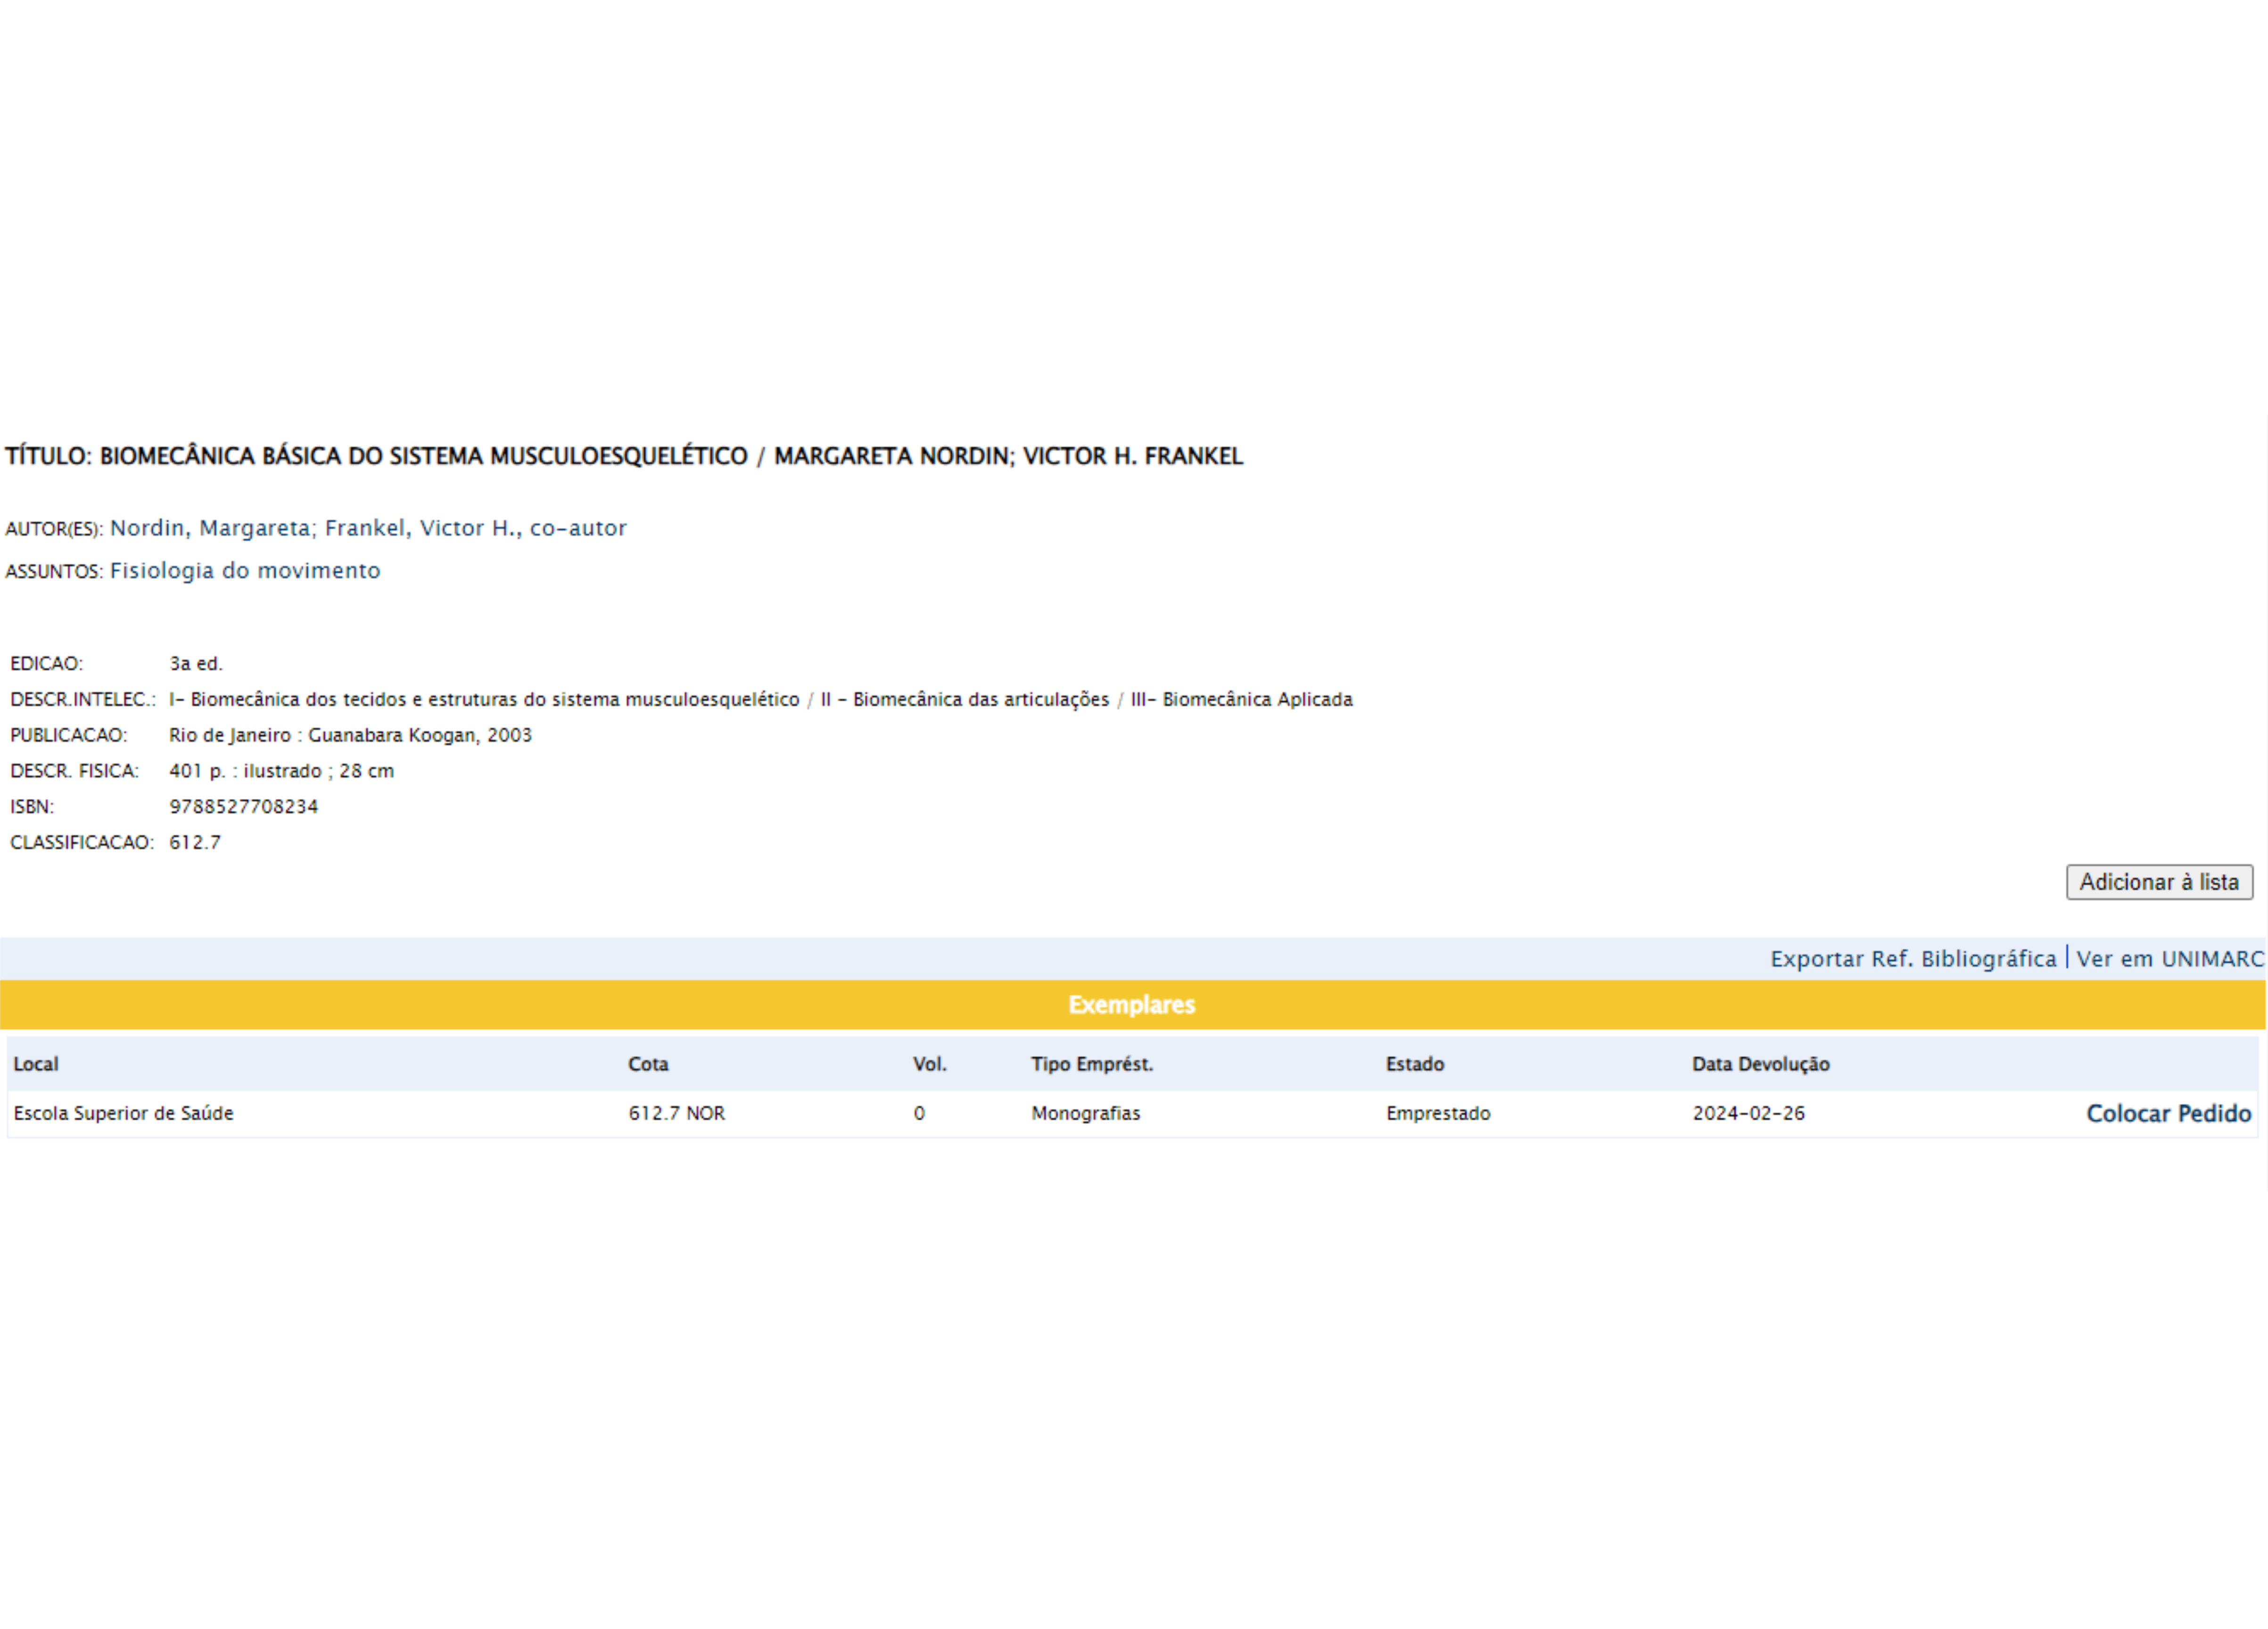Click the Cota column header
The height and width of the screenshot is (1629, 2268).
click(648, 1064)
